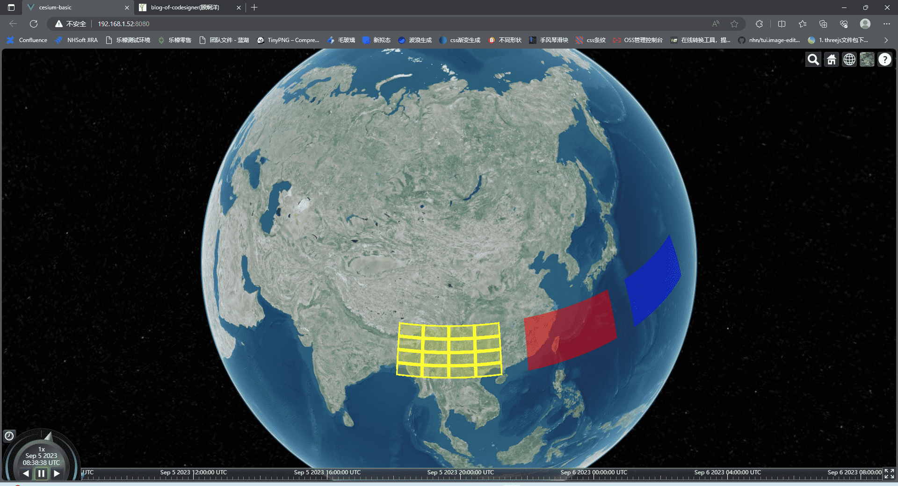Open the navigation help question button
The image size is (898, 486).
pos(884,59)
